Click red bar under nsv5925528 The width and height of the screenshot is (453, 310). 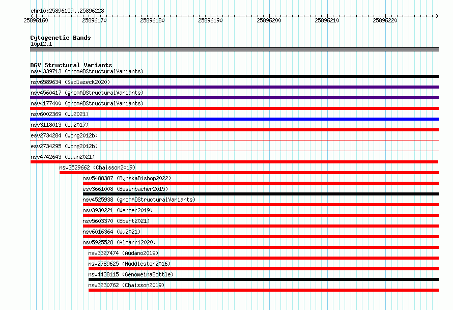click(261, 247)
